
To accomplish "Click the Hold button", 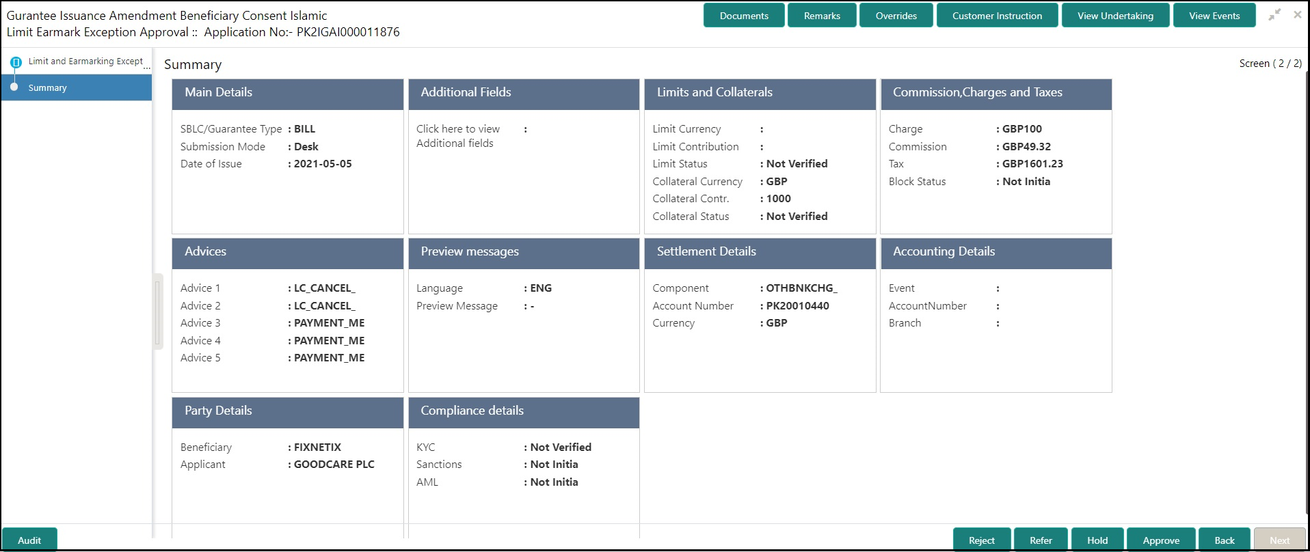I will [x=1097, y=540].
